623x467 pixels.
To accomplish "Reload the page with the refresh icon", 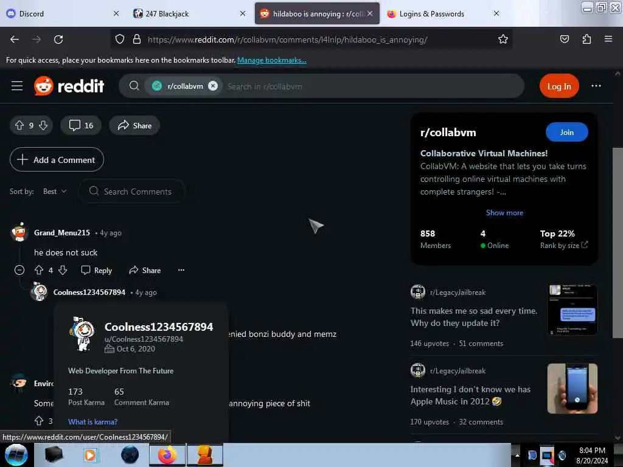I will (58, 40).
